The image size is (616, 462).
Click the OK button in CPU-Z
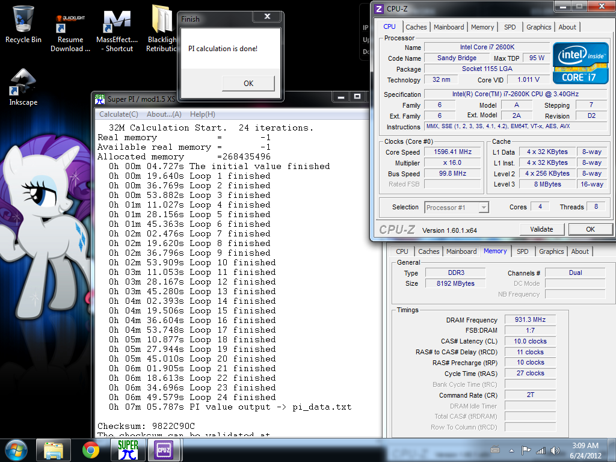tap(590, 229)
